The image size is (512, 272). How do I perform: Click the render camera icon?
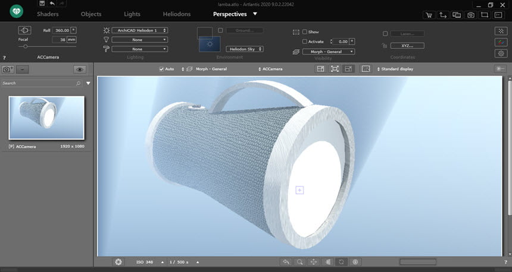(470, 15)
